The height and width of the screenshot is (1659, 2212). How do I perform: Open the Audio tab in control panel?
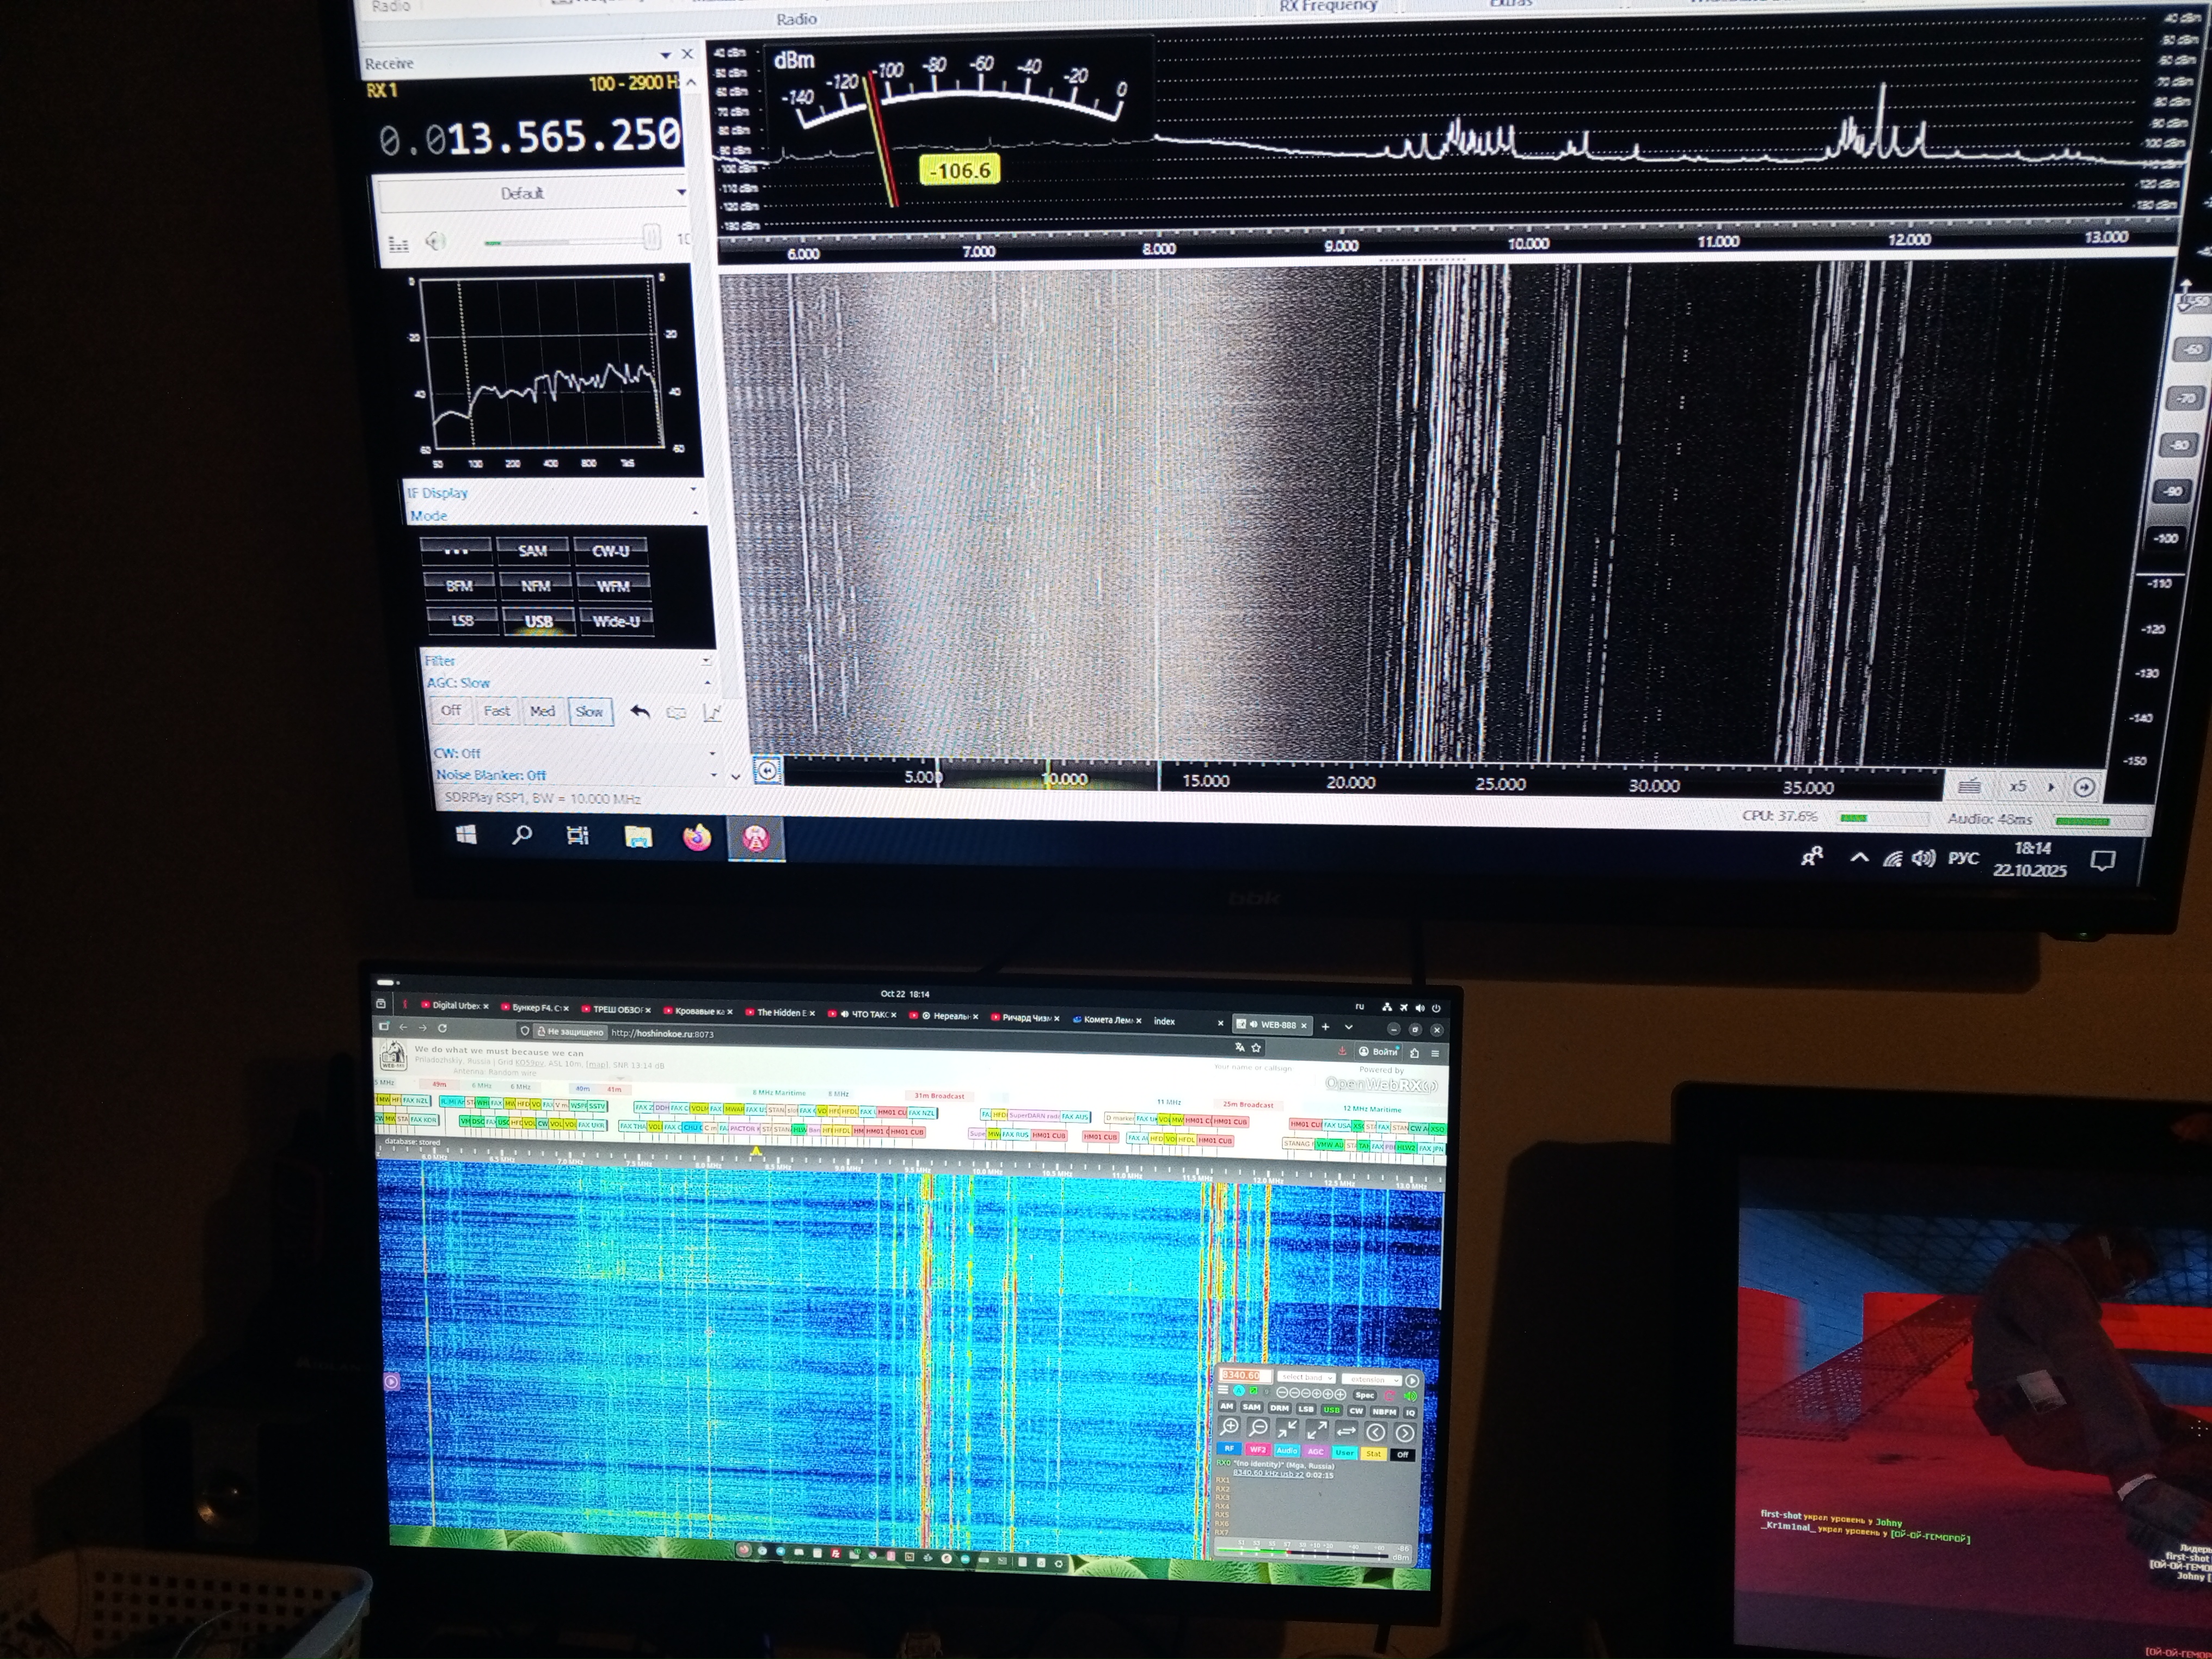click(1287, 1450)
